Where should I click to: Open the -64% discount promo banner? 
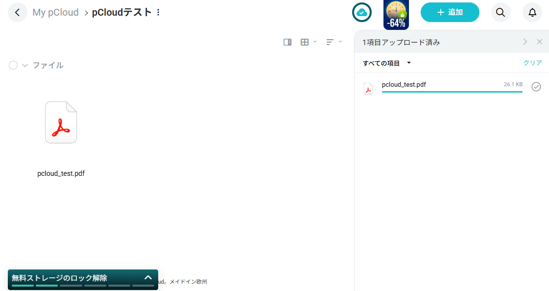pos(396,15)
